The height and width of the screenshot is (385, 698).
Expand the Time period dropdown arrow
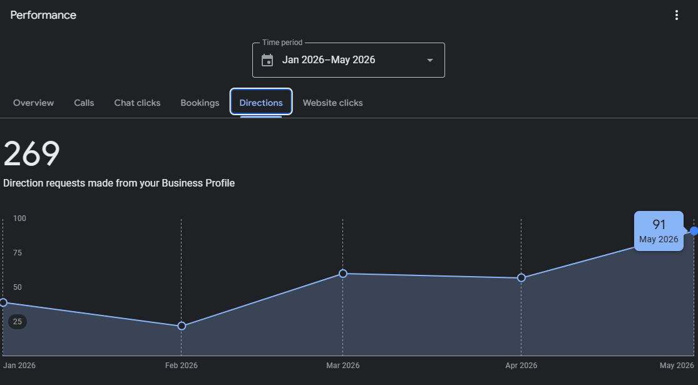tap(429, 60)
